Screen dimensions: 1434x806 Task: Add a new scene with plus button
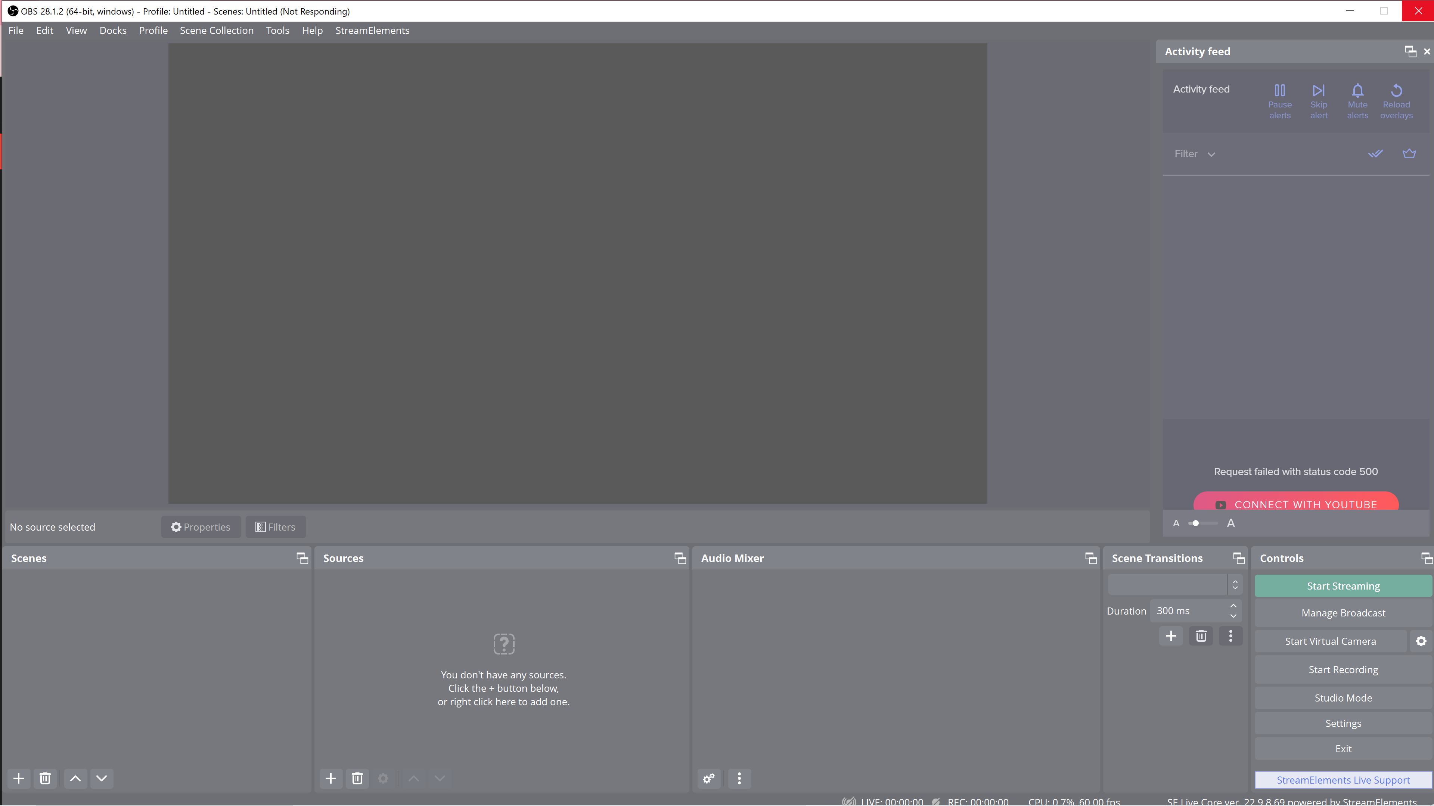click(18, 778)
